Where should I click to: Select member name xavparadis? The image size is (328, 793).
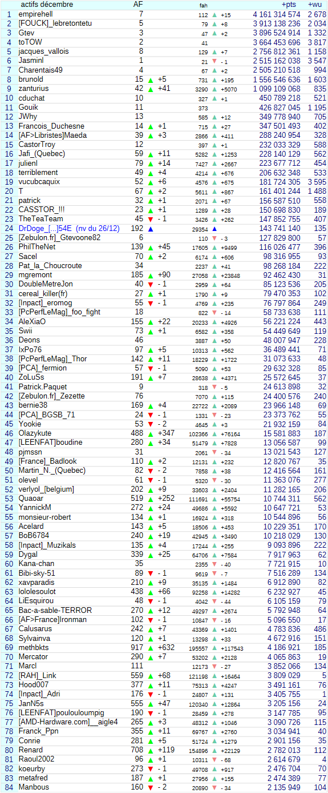(38, 583)
